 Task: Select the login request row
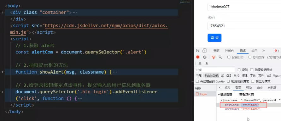coord(205,94)
